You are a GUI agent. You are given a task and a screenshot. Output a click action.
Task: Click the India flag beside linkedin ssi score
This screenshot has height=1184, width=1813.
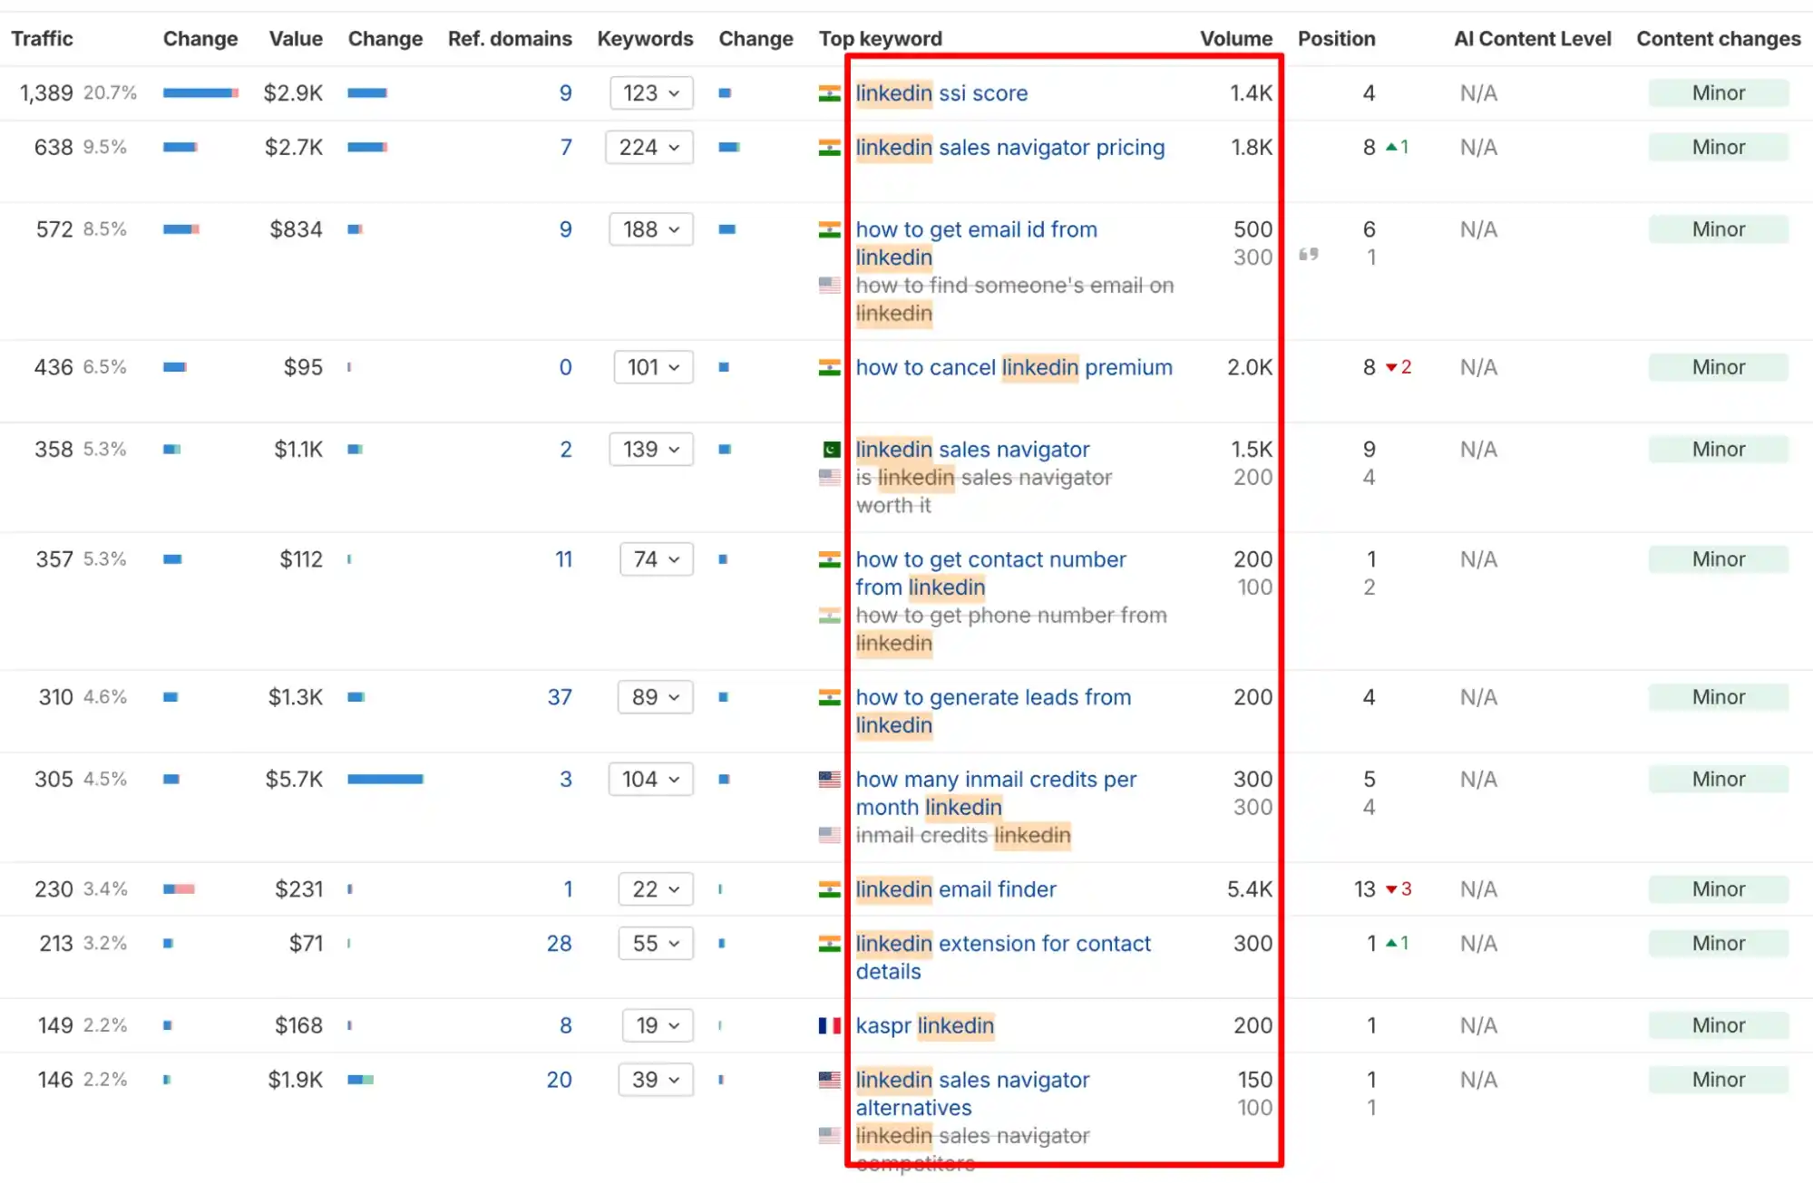(829, 93)
